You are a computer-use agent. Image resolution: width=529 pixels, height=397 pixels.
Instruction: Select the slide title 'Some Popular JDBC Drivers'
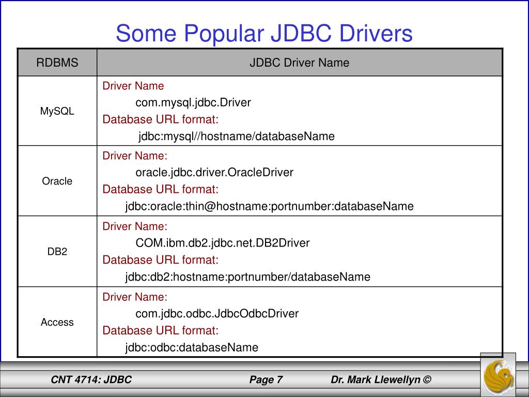(x=264, y=34)
